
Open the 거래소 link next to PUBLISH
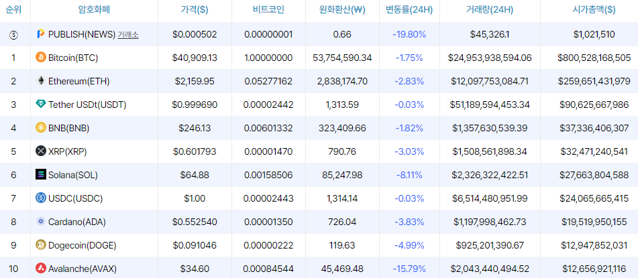[x=128, y=35]
